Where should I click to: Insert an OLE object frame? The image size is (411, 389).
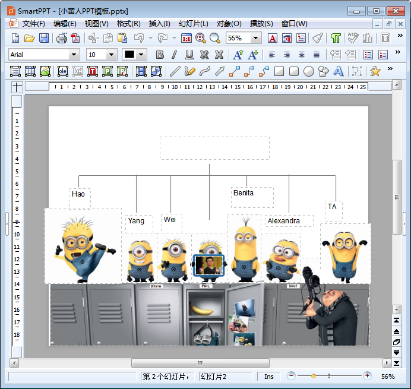[62, 71]
